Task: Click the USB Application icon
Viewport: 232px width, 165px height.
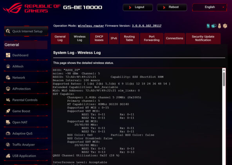Action: click(x=8, y=156)
